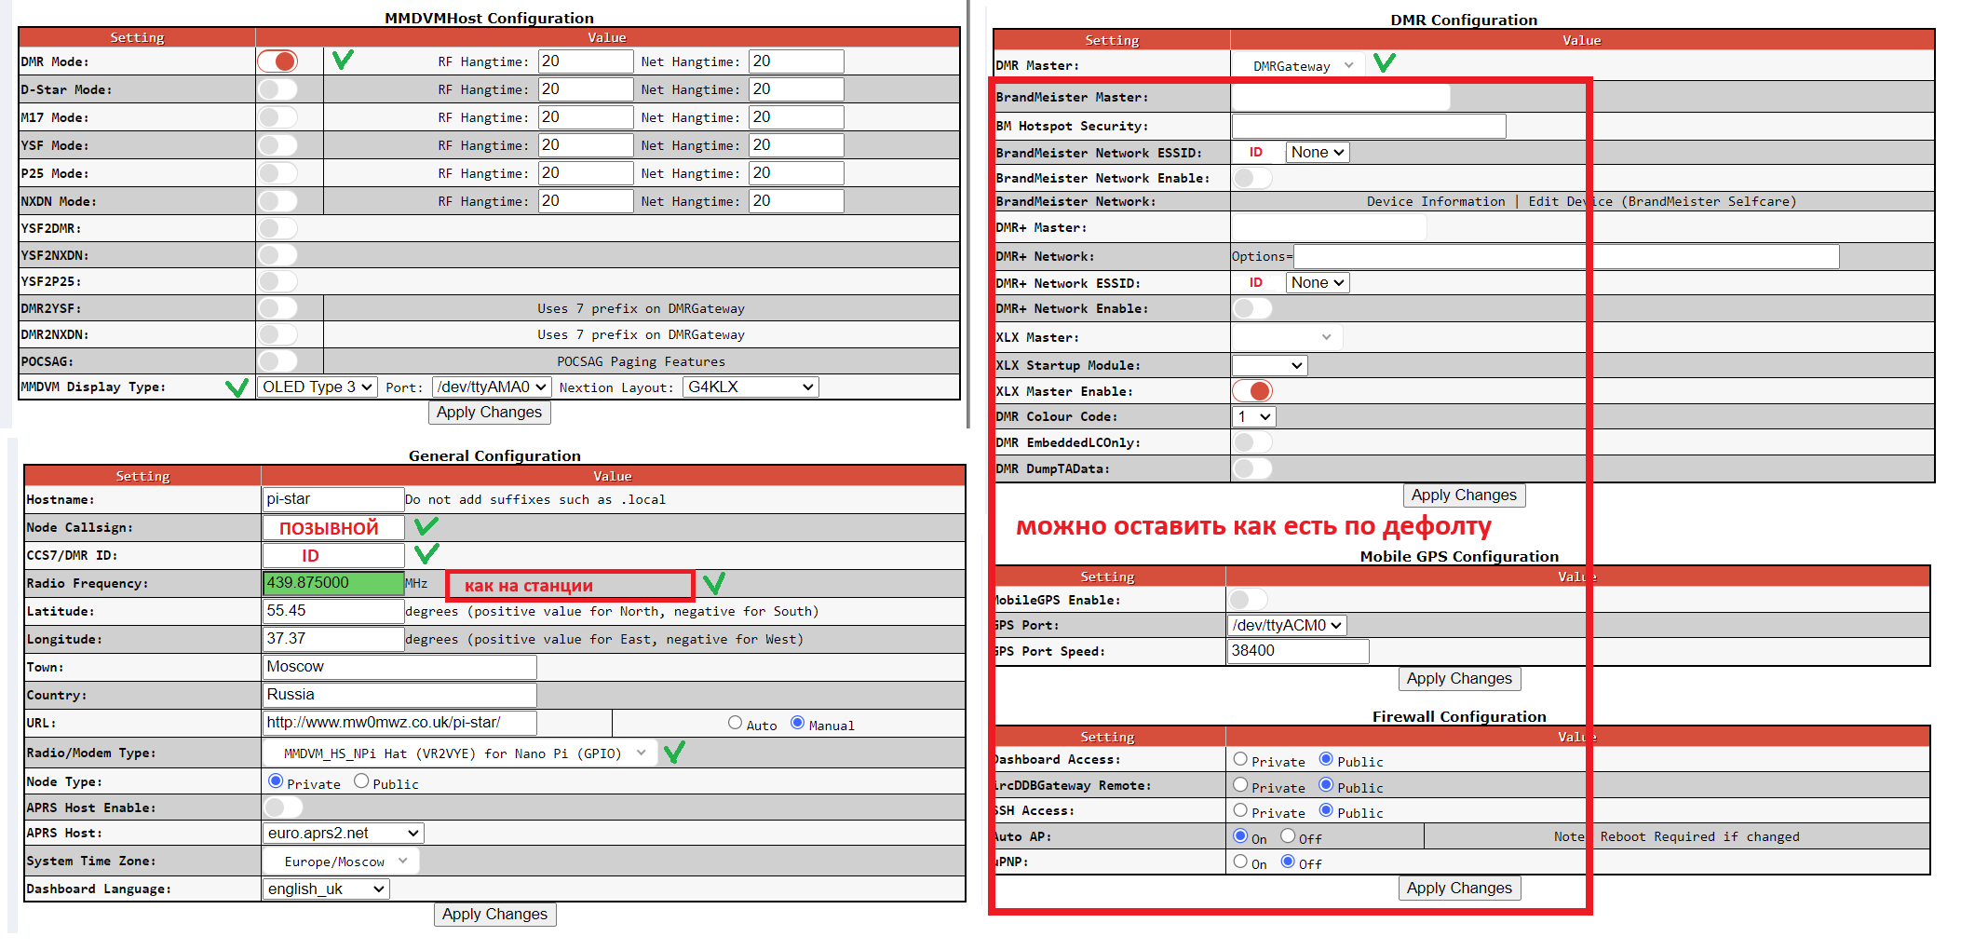Open the APRS Host dropdown
Screen dimensions: 1961x950
(344, 834)
